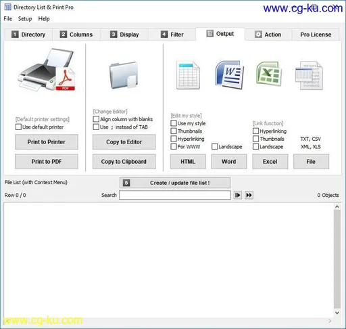Click the horizontal scrollbar right arrow
Image resolution: width=346 pixels, height=329 pixels.
pyautogui.click(x=330, y=321)
